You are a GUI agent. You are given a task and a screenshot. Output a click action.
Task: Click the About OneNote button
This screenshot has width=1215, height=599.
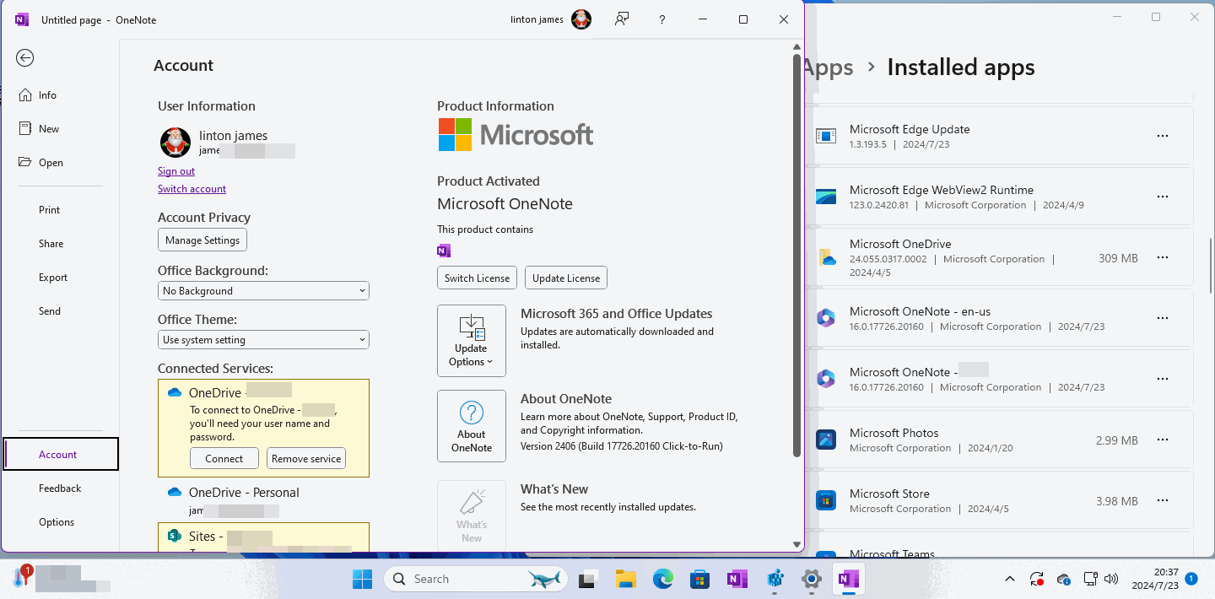coord(472,426)
